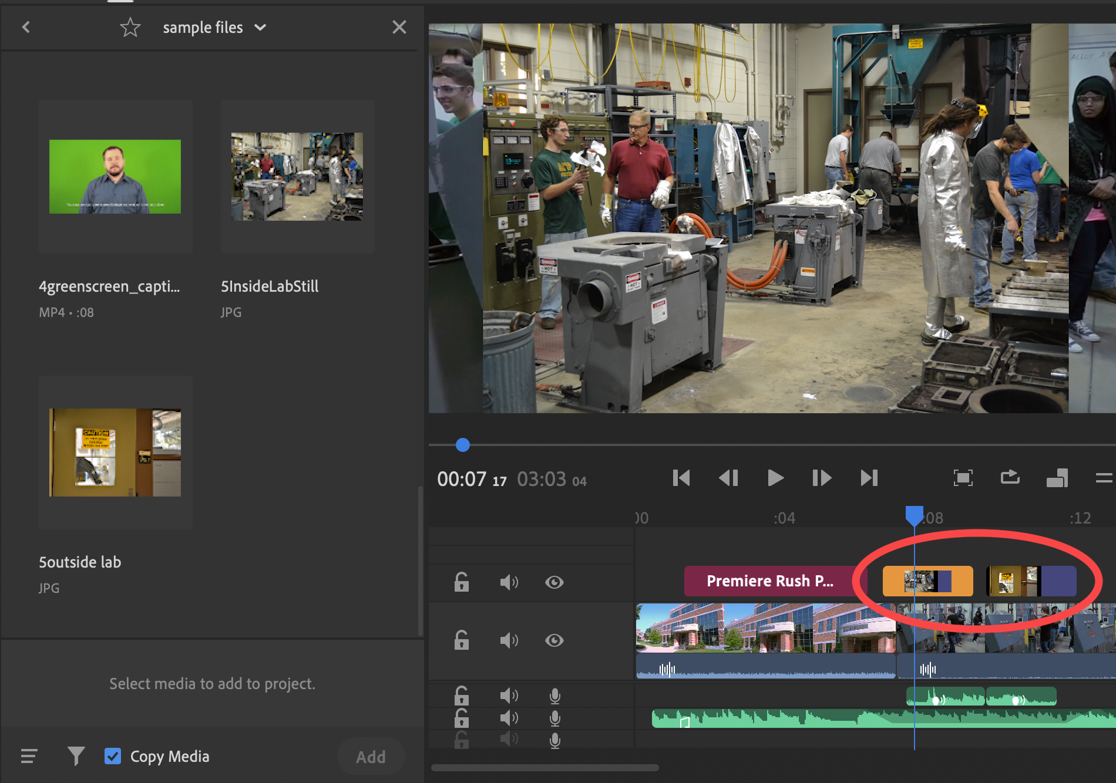Select the Premiere Rush P... title clip
Image resolution: width=1116 pixels, height=783 pixels.
[775, 581]
